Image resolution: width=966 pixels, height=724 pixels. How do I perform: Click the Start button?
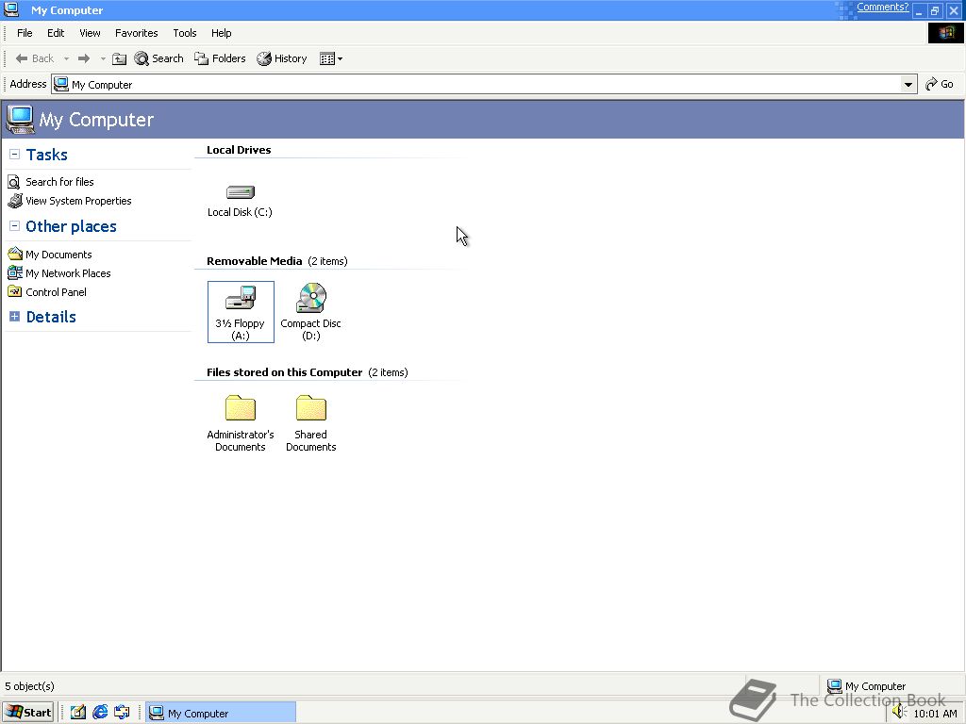coord(27,713)
